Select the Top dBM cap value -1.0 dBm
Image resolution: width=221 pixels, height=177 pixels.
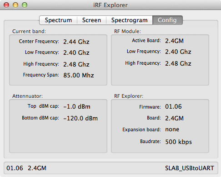pos(77,107)
